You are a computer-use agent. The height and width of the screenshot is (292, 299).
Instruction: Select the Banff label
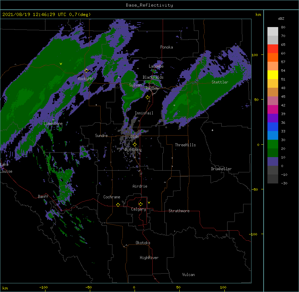point(43,197)
